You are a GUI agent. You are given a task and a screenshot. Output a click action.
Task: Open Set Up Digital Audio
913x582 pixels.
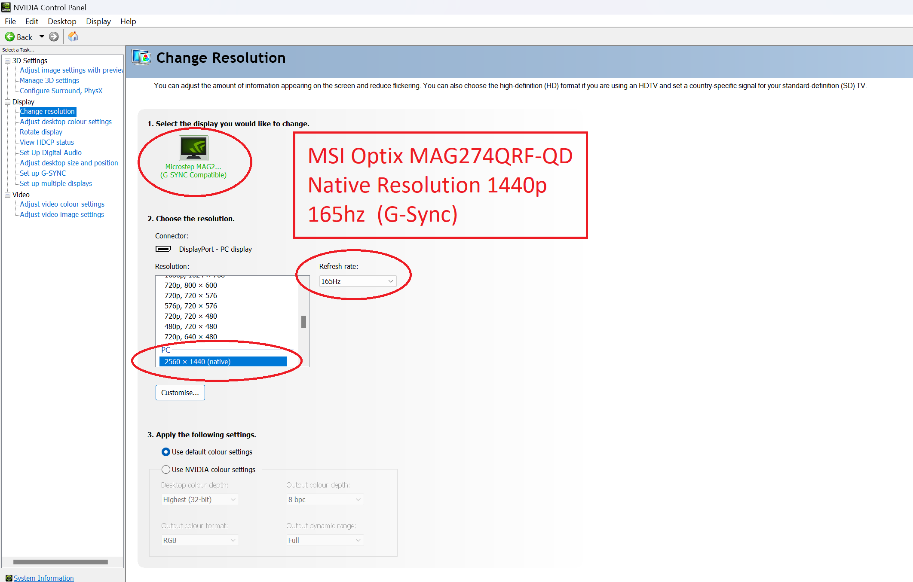(51, 152)
